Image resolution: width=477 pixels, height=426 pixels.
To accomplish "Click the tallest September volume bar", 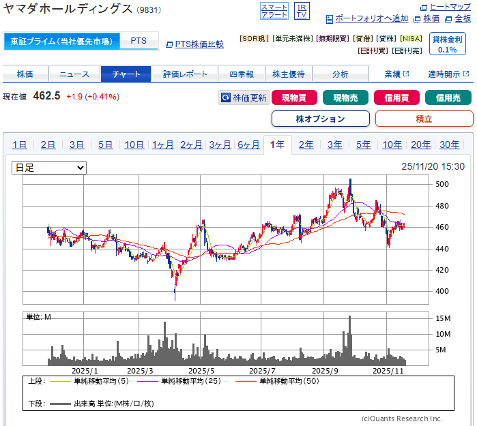I will [350, 340].
